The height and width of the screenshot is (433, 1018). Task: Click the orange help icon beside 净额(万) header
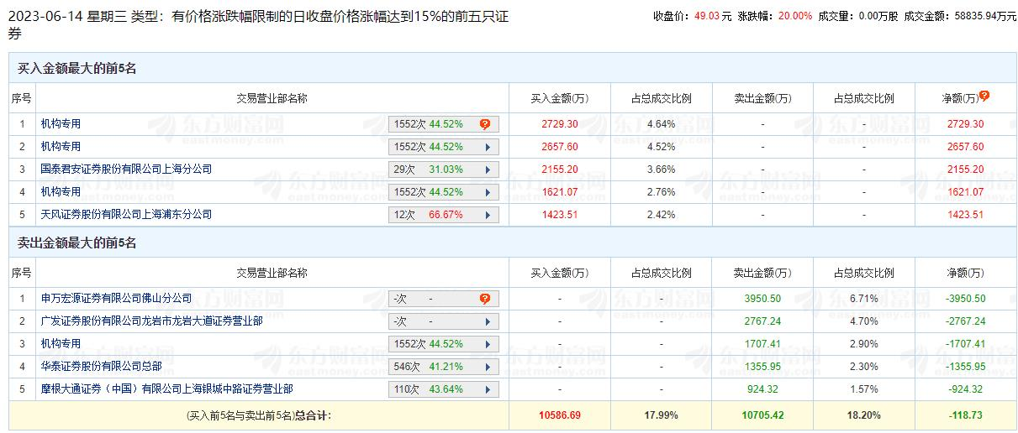(984, 96)
